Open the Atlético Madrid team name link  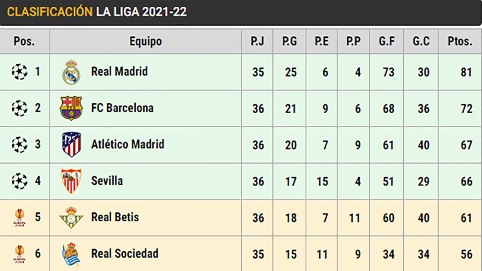pyautogui.click(x=127, y=144)
